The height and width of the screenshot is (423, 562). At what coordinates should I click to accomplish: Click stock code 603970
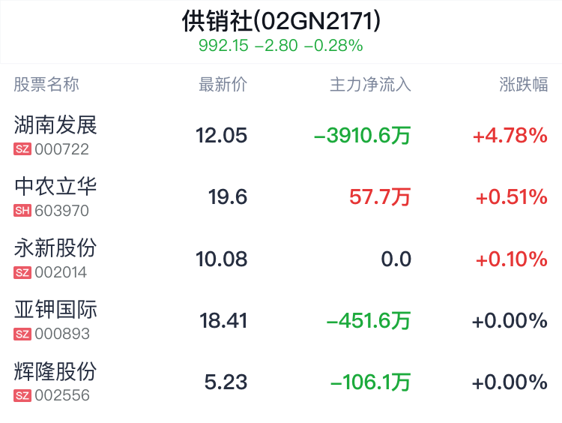(61, 211)
